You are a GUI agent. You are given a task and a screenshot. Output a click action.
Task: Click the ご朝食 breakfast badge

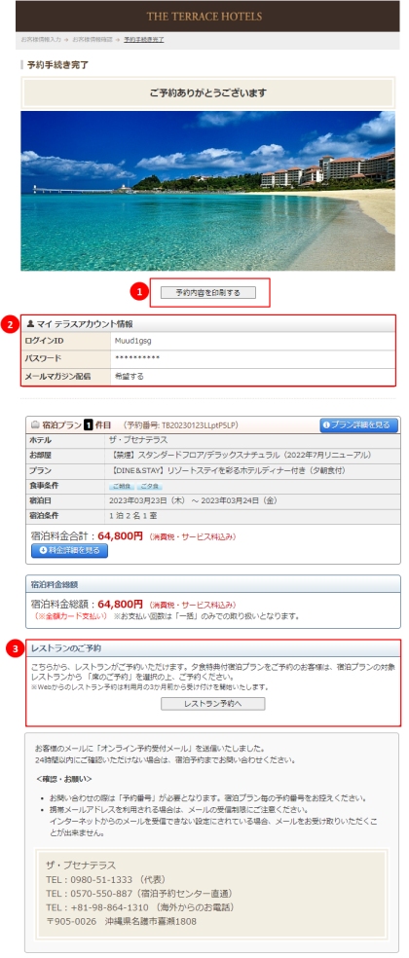pos(121,487)
